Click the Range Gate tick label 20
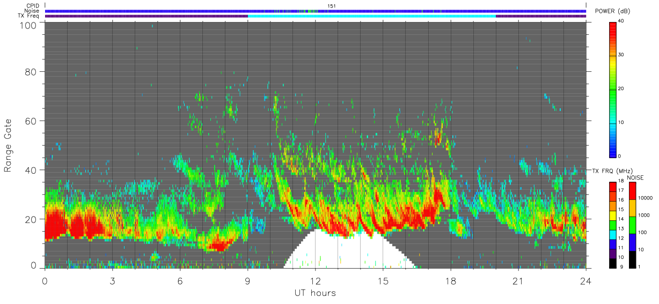 coord(31,219)
